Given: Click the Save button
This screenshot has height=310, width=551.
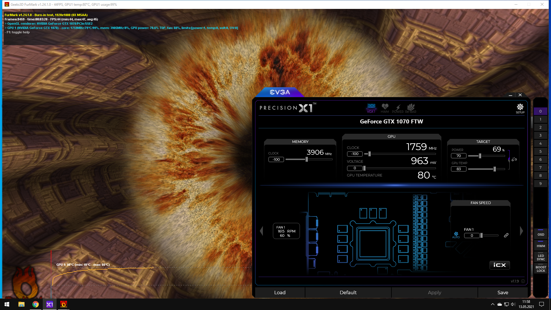Looking at the screenshot, I should [503, 292].
